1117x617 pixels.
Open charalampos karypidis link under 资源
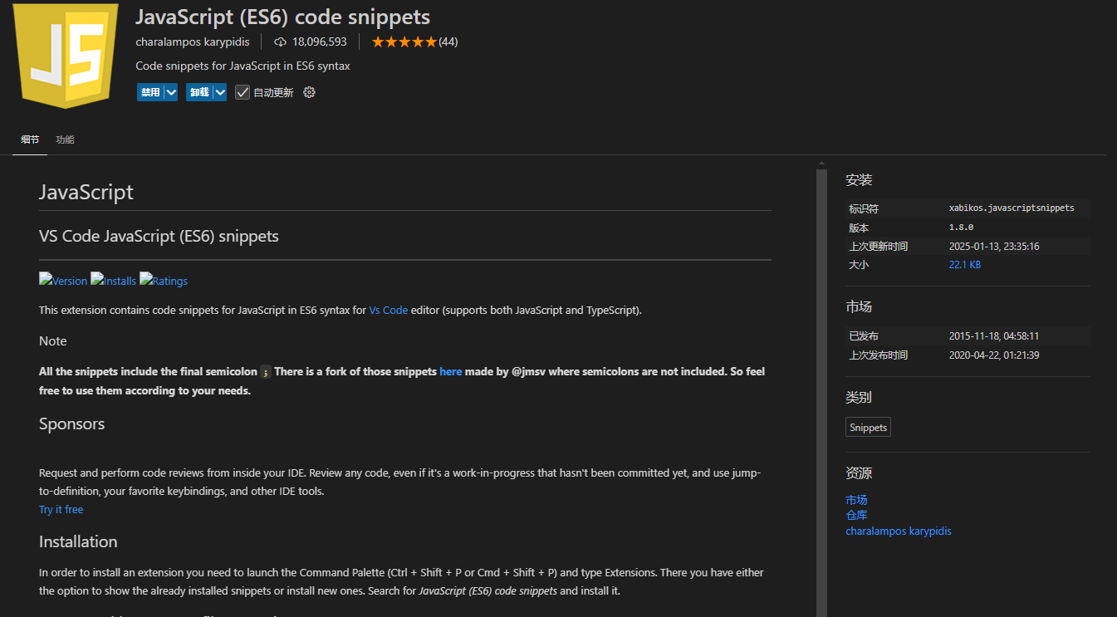(899, 531)
